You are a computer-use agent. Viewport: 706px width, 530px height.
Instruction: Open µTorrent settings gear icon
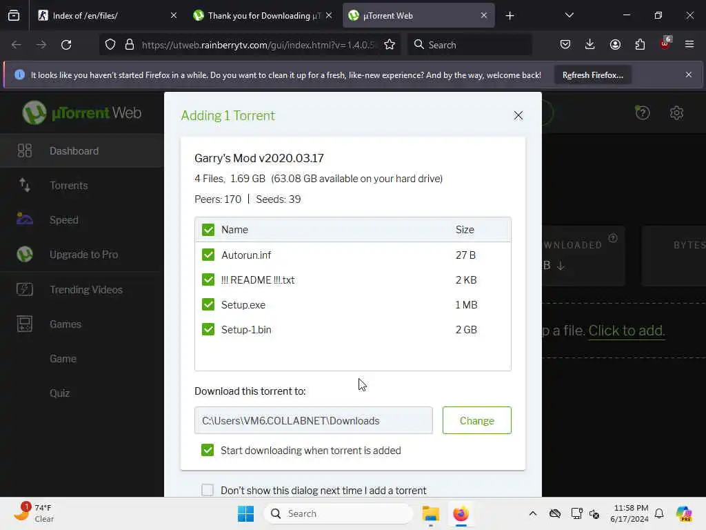676,112
